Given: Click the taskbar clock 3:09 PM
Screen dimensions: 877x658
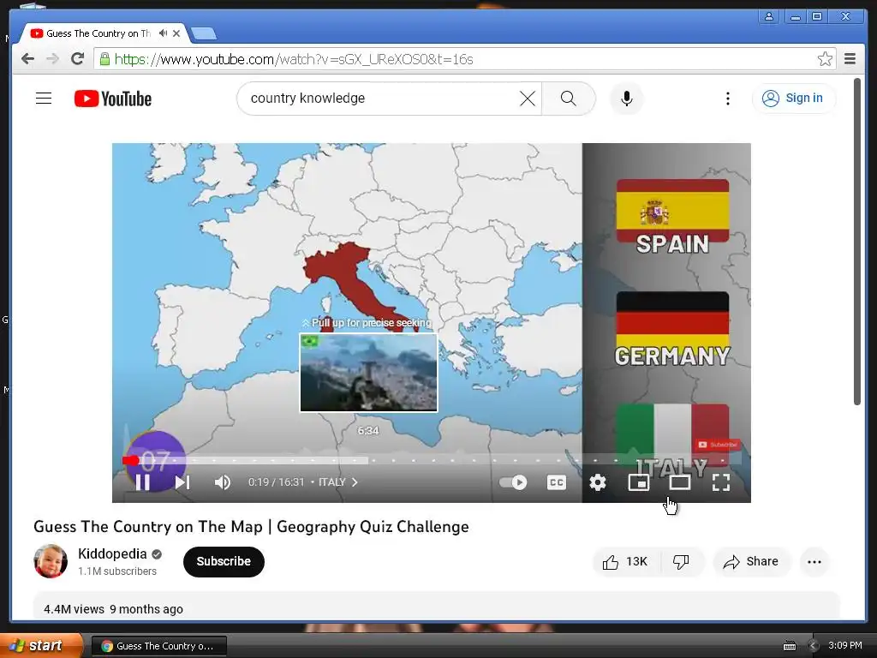Looking at the screenshot, I should (845, 645).
